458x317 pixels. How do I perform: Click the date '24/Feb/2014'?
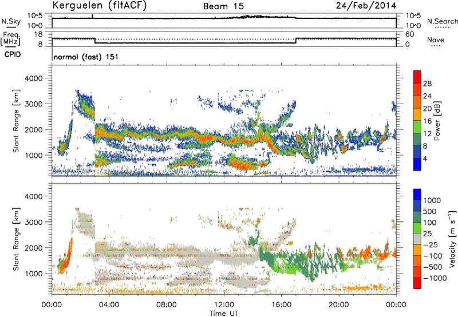[366, 6]
